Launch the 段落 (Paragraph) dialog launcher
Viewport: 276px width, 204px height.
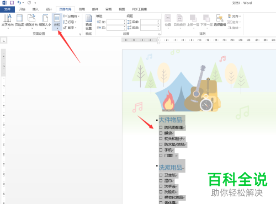160,34
